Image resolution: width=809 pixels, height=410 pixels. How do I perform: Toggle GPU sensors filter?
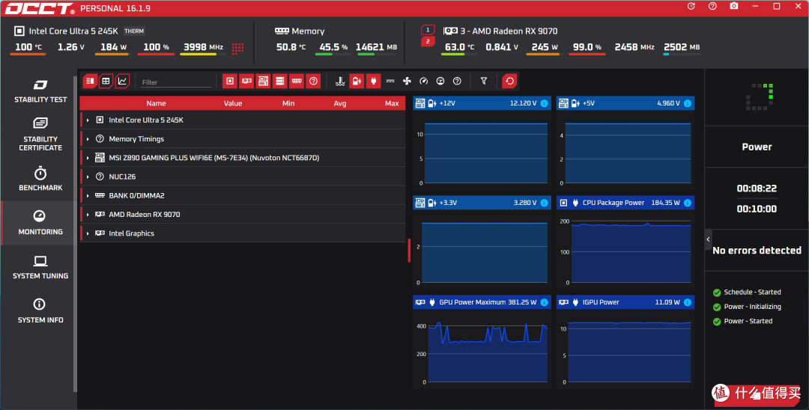point(246,81)
